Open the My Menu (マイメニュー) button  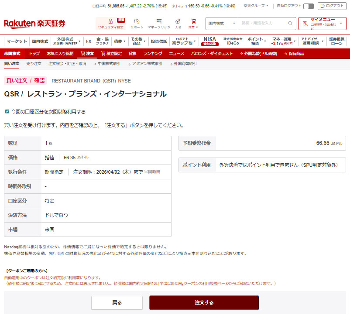(322, 24)
